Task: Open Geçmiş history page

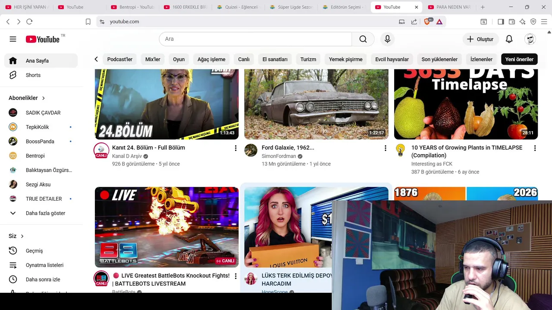Action: 41,251
